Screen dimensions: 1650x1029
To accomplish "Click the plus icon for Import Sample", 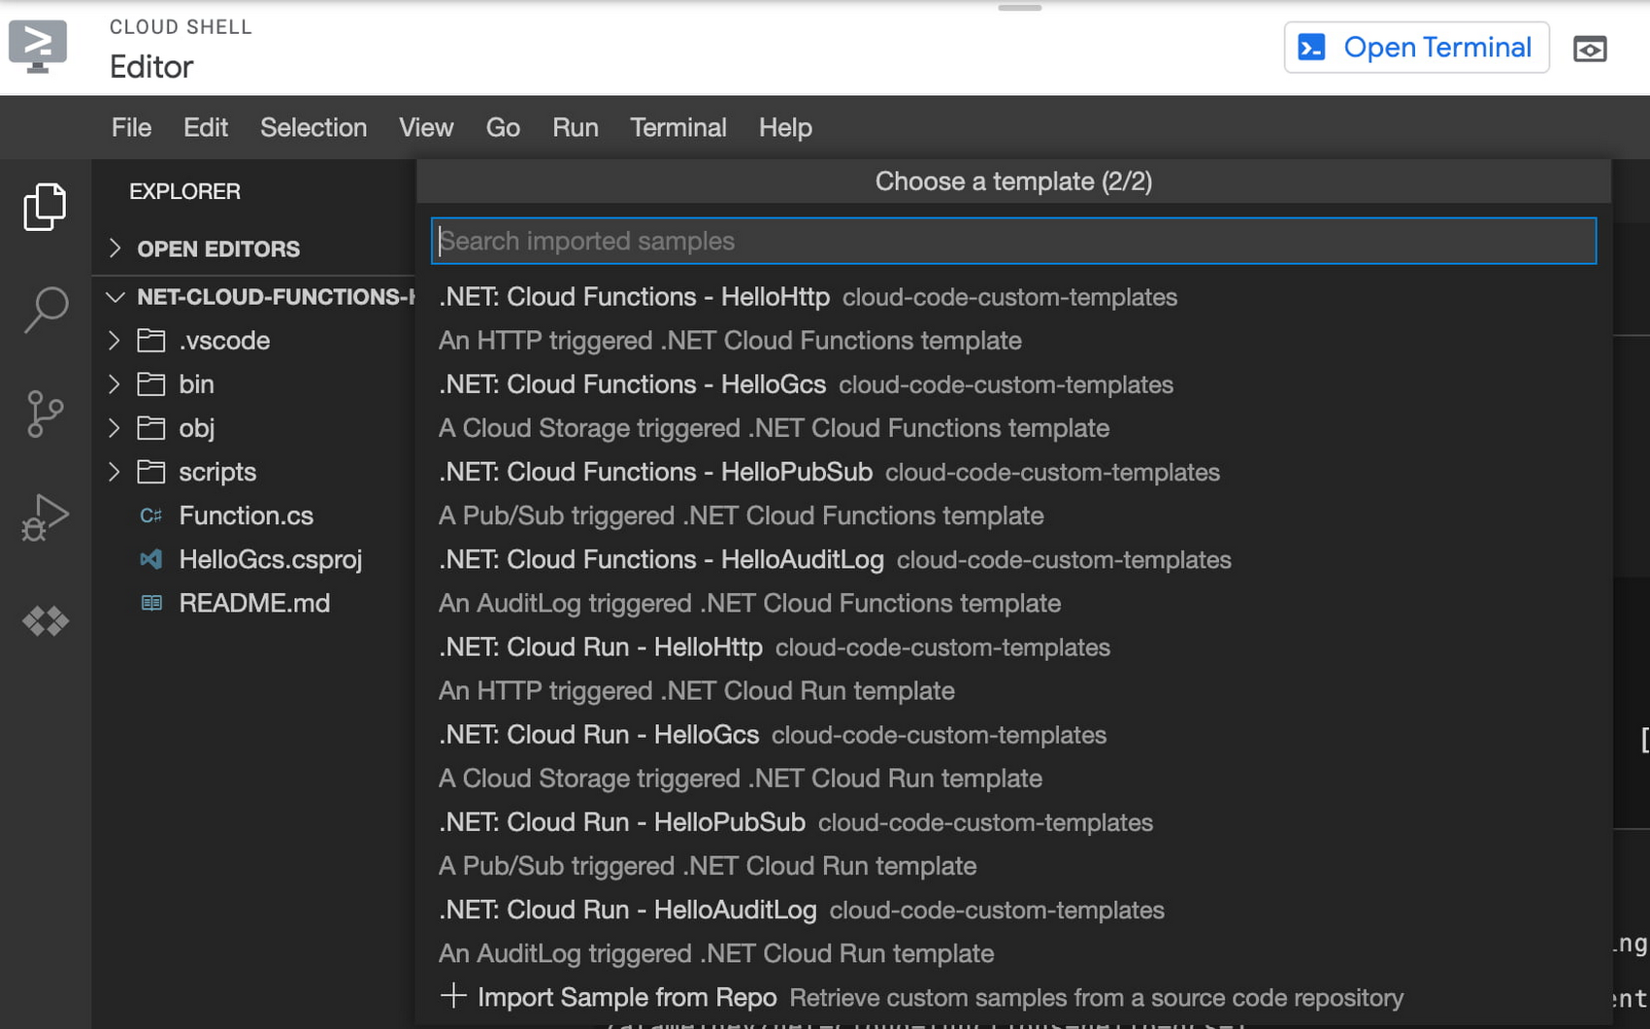I will [x=453, y=996].
